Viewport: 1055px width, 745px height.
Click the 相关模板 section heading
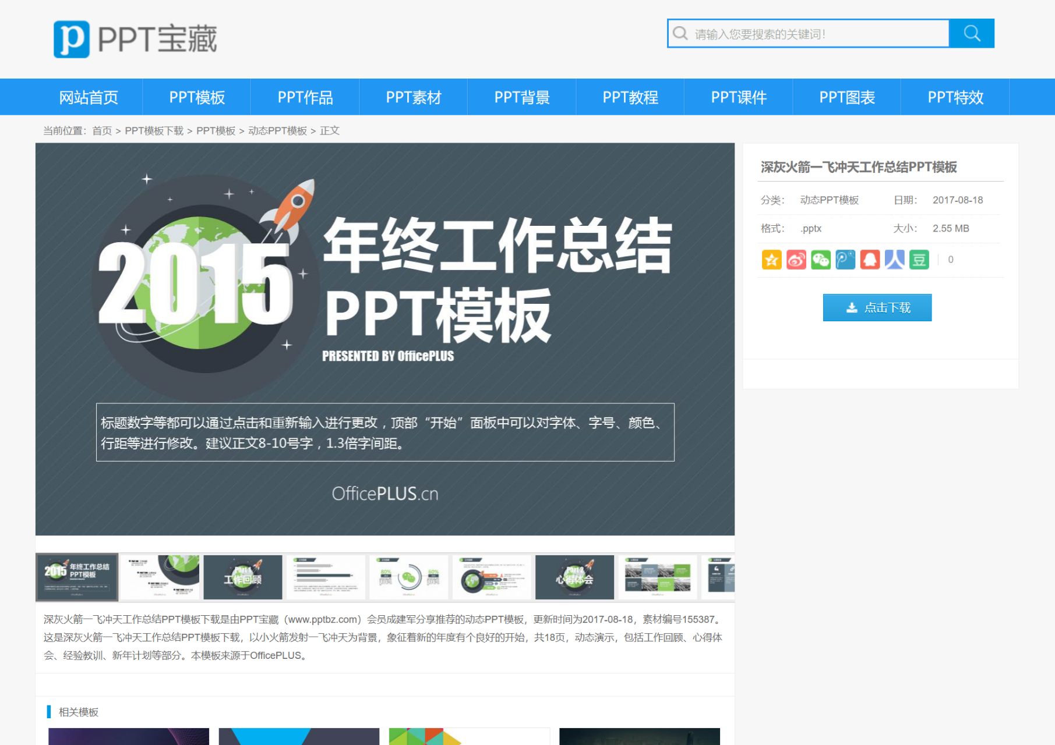pyautogui.click(x=79, y=712)
